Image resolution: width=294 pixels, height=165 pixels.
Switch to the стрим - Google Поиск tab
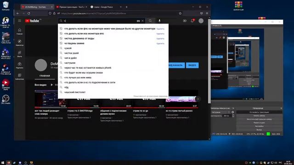106,7
